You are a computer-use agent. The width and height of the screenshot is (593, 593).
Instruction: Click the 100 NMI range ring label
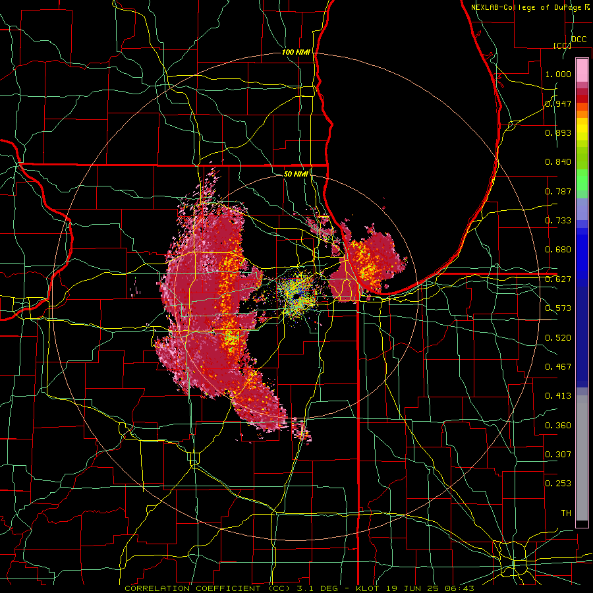pyautogui.click(x=296, y=52)
